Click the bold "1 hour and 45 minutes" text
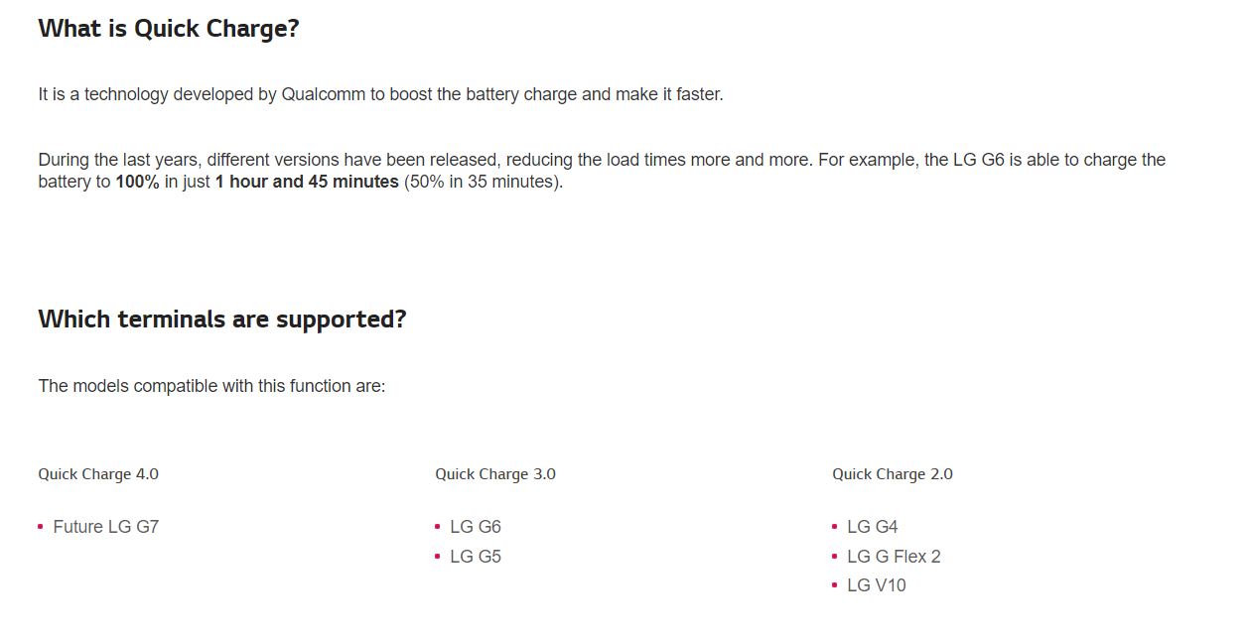Screen dimensions: 1249x641 coord(307,183)
